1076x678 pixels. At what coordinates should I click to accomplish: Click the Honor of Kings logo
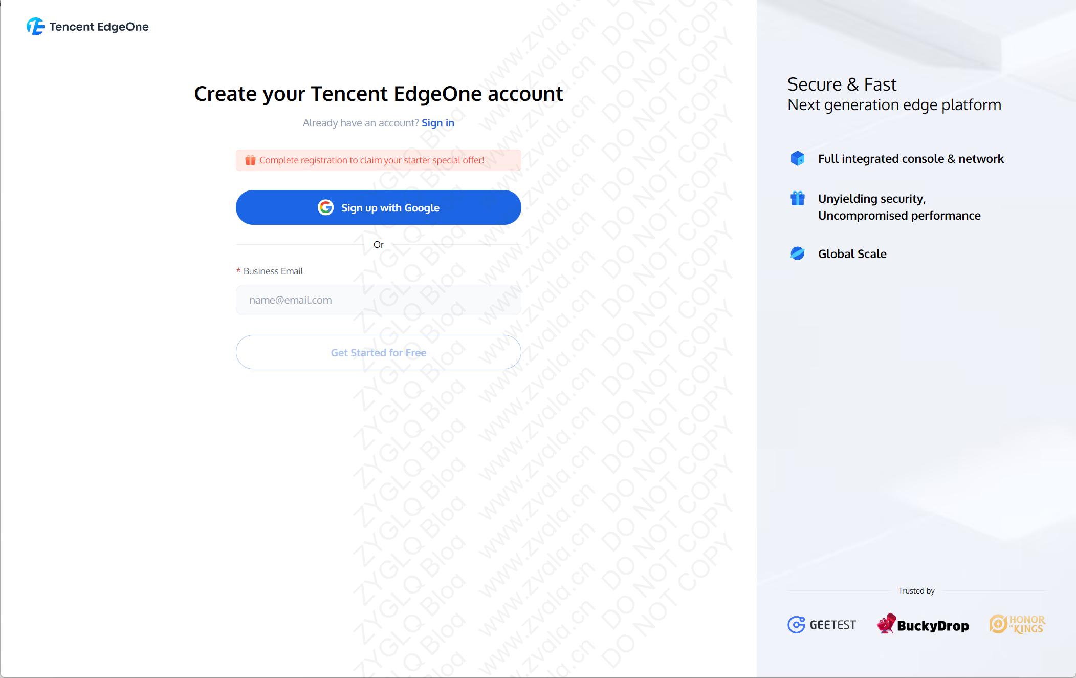coord(1017,624)
